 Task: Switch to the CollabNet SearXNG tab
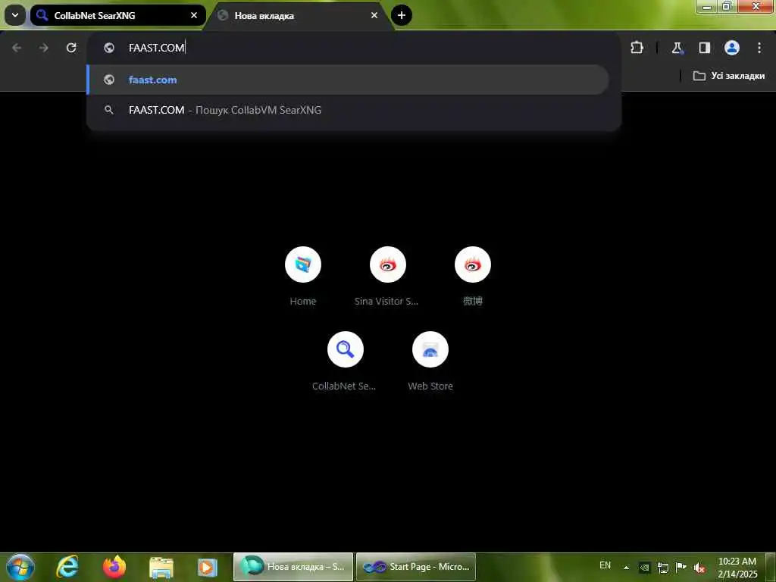coord(117,15)
